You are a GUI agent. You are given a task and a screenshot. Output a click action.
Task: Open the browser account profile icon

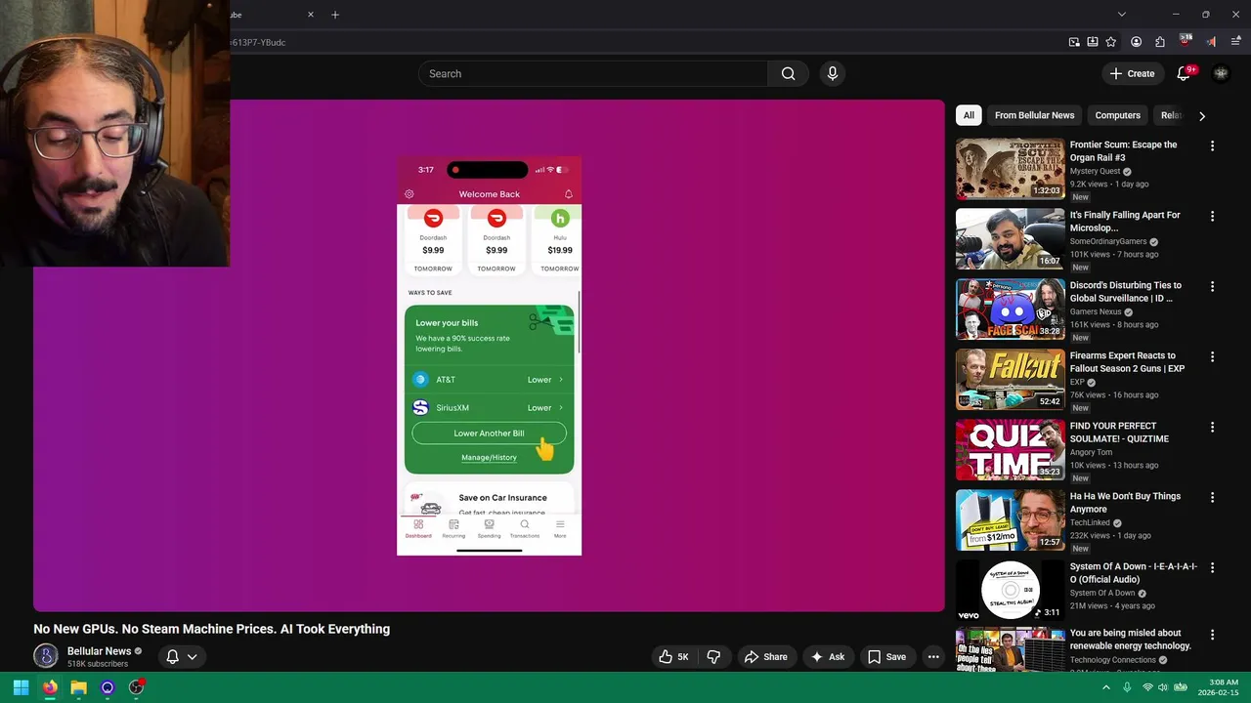click(x=1136, y=42)
